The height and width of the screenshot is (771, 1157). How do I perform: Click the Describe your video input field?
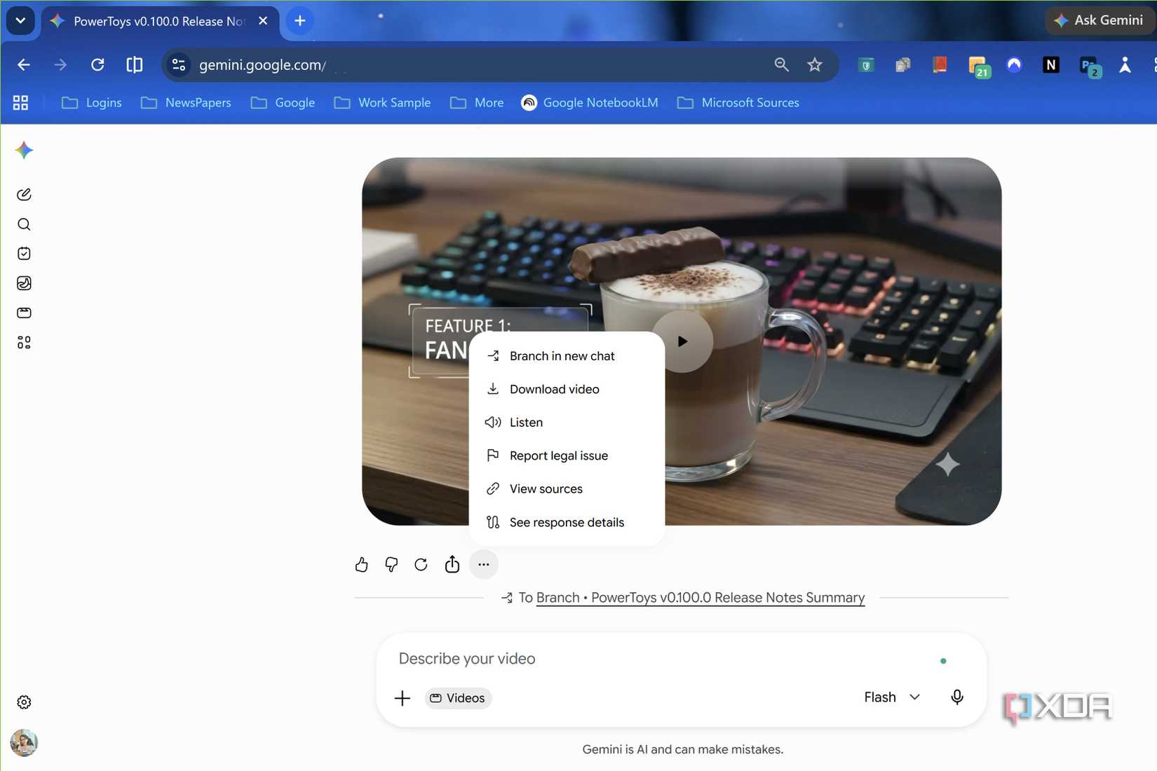click(x=659, y=659)
